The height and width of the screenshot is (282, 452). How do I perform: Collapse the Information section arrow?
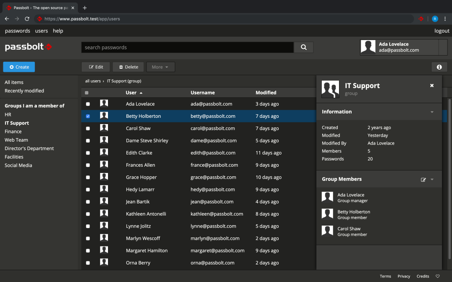pos(432,112)
